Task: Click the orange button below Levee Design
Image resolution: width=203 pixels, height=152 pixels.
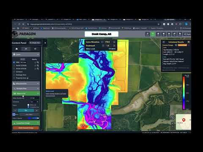Action: click(26, 128)
